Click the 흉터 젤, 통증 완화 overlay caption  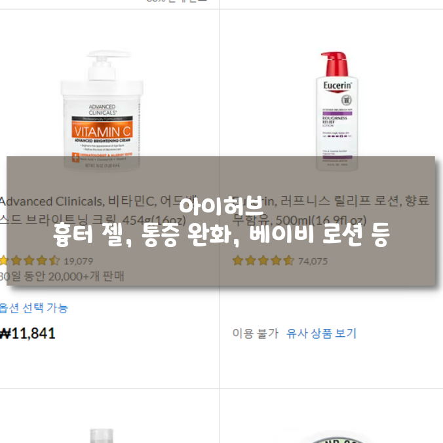tap(221, 235)
